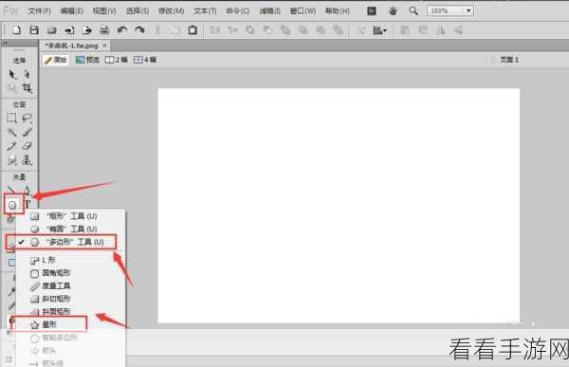Open the 修改(M) menu
Screen dimensions: 569x367
pos(171,11)
